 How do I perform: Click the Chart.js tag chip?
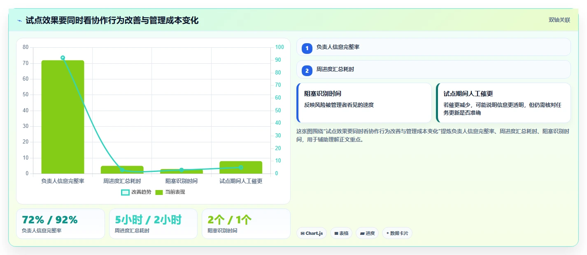312,233
